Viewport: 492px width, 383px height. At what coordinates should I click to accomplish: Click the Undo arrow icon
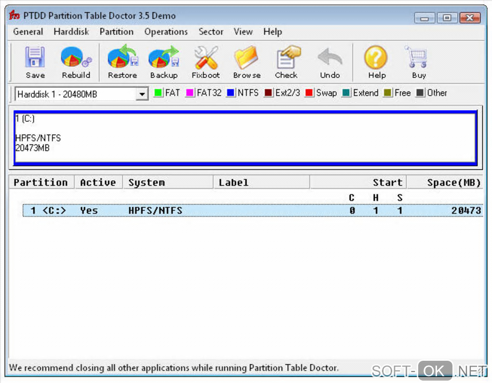point(330,57)
